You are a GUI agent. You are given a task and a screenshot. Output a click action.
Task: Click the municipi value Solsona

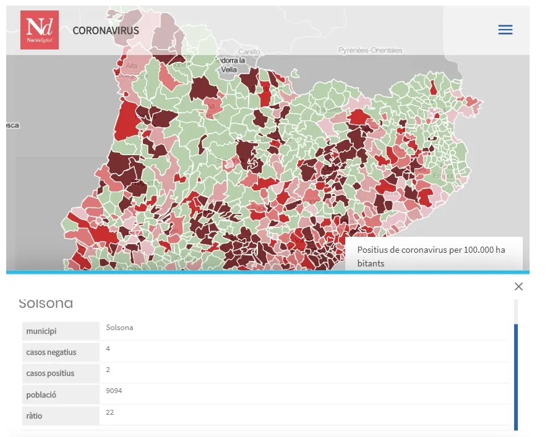119,328
